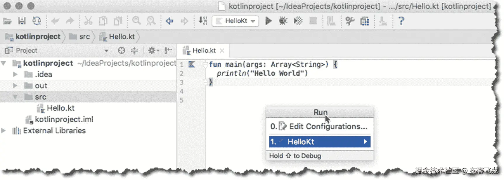
Task: Open the HelloKt run configuration dropdown
Action: tap(235, 21)
